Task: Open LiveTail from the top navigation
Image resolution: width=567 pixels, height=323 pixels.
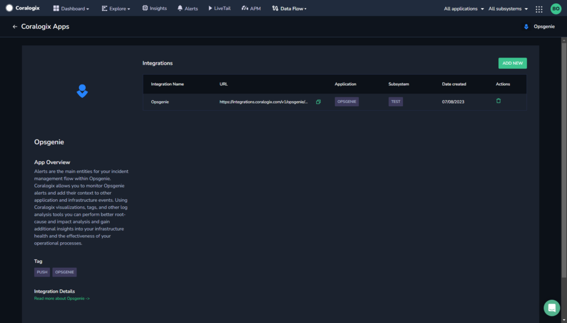Action: click(219, 8)
